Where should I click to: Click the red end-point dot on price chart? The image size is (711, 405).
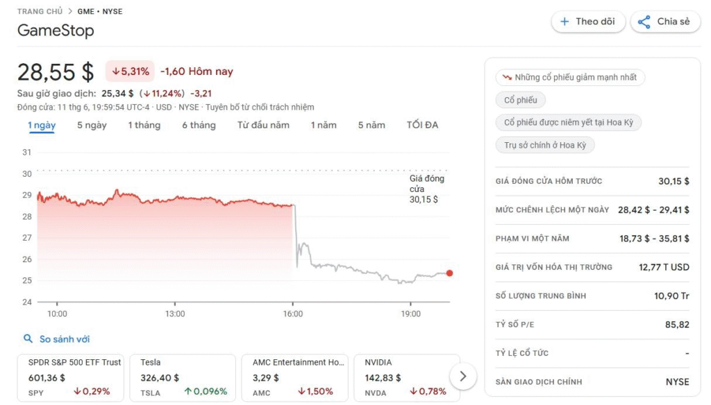449,273
